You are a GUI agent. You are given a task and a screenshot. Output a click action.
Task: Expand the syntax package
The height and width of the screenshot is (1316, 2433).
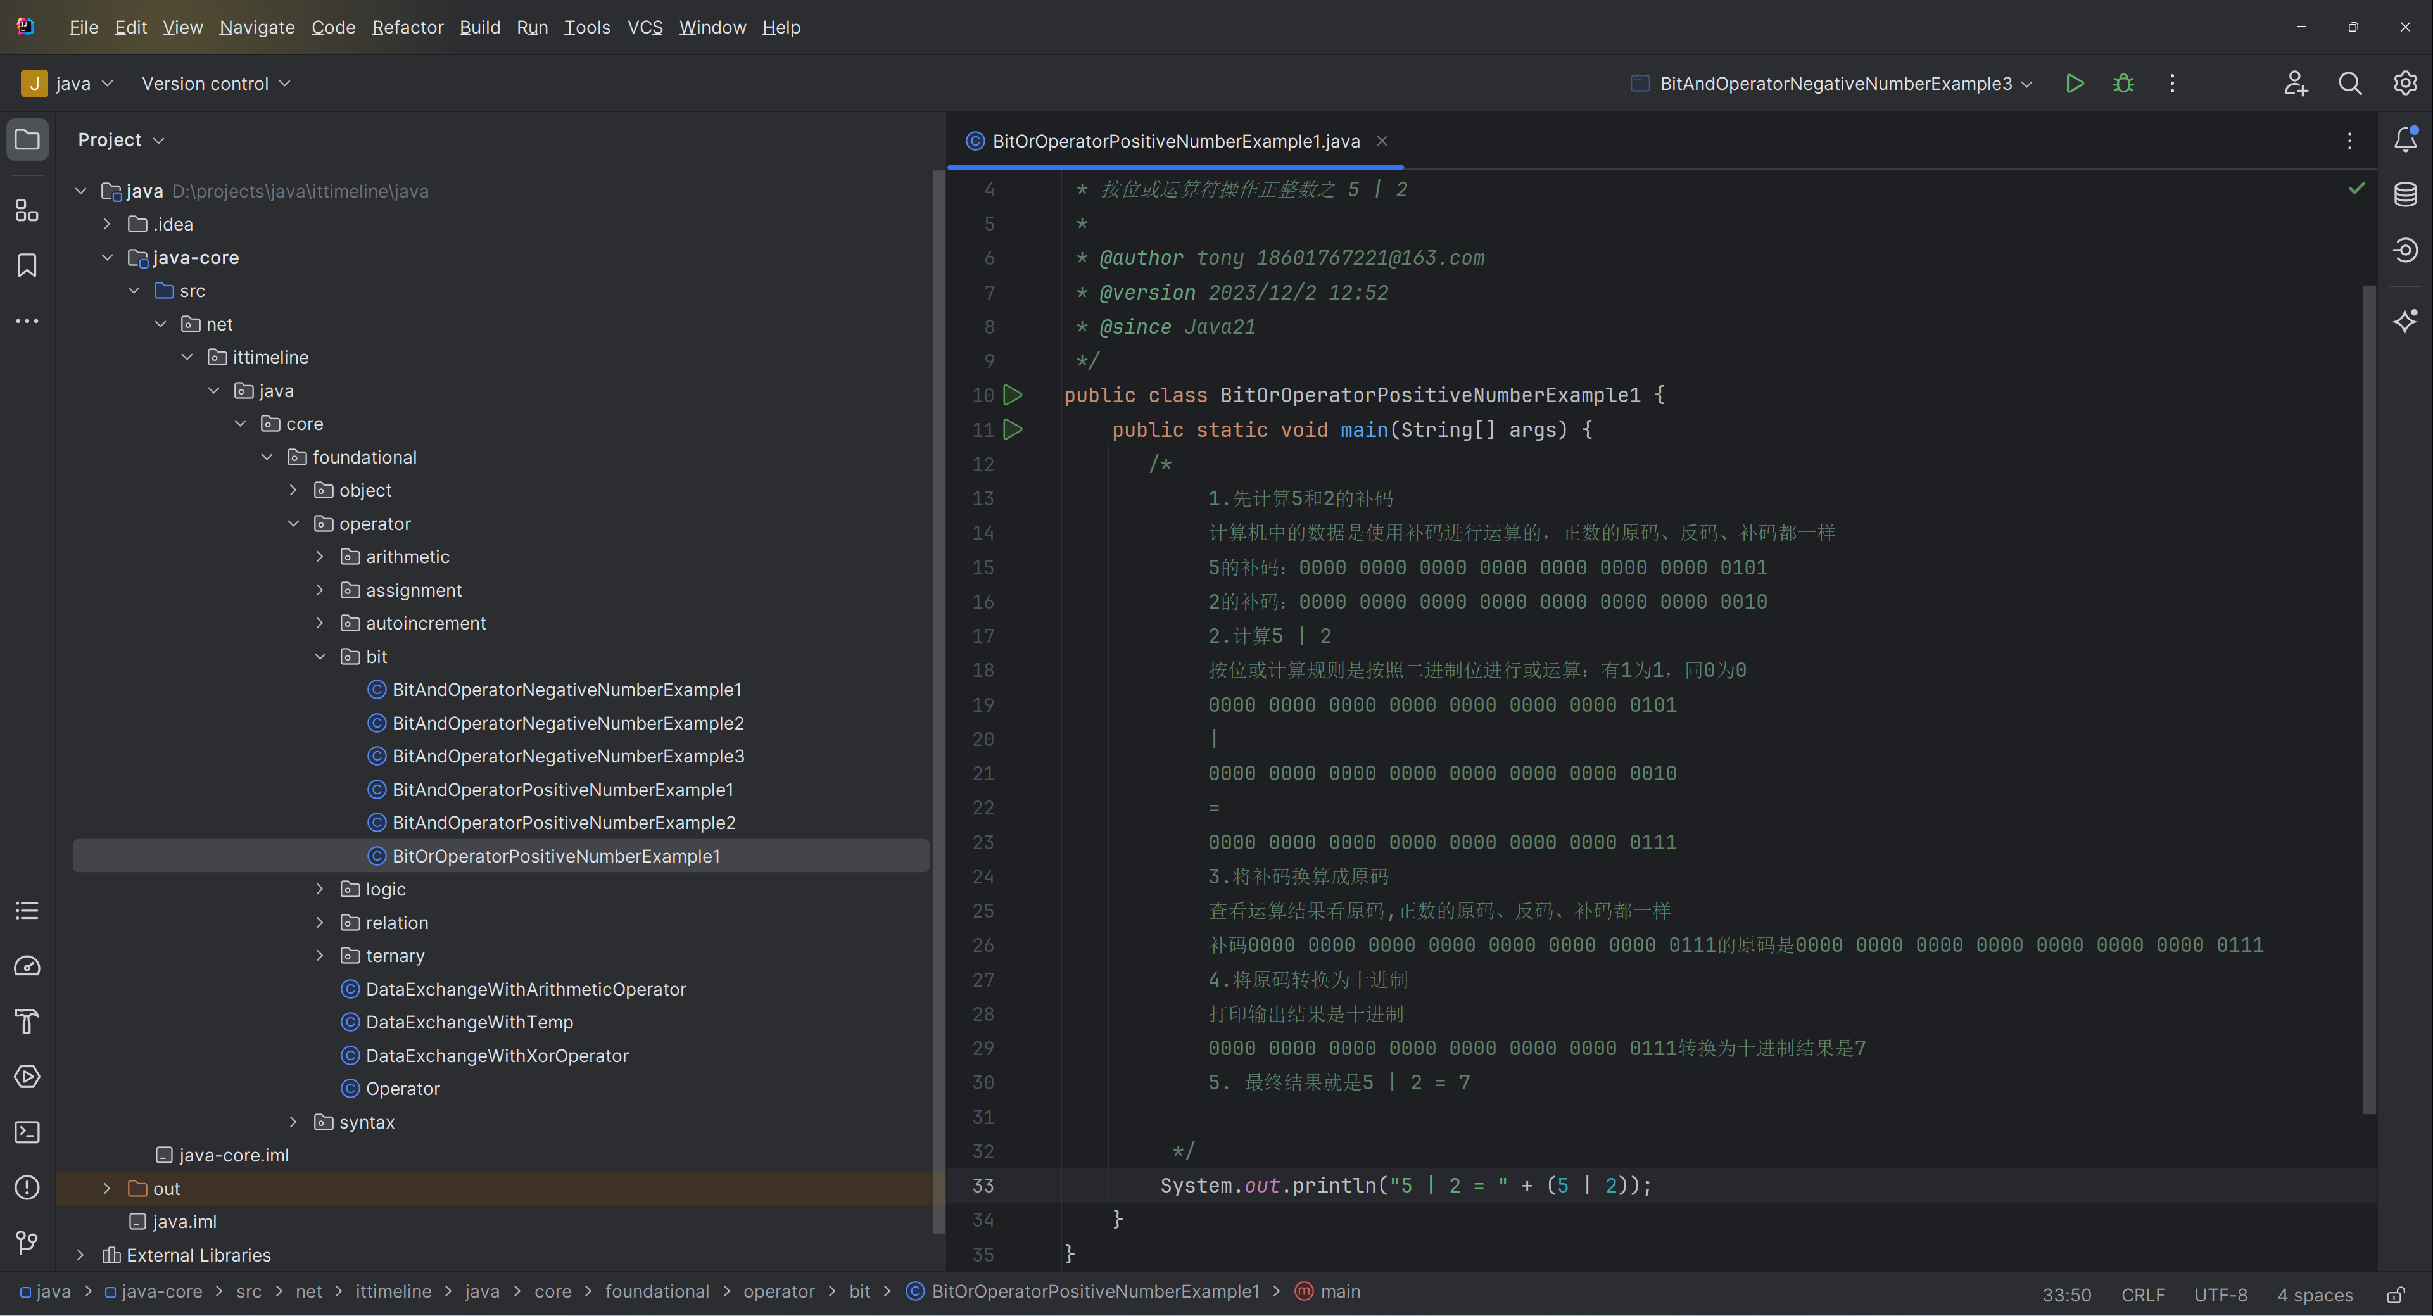pos(294,1122)
